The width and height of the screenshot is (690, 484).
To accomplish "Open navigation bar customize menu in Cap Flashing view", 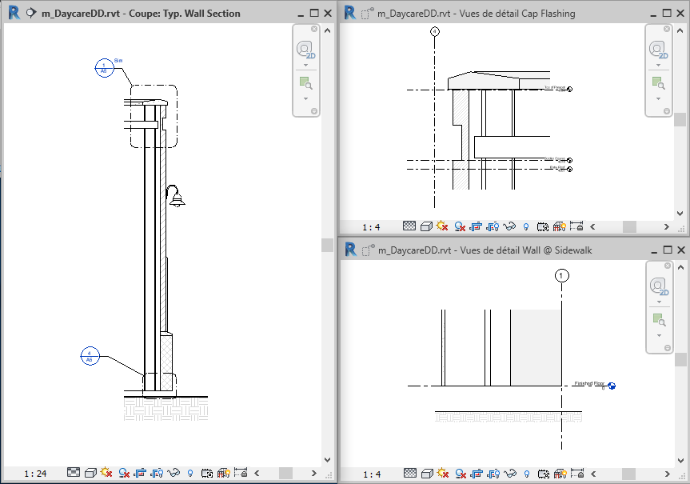I will 667,111.
